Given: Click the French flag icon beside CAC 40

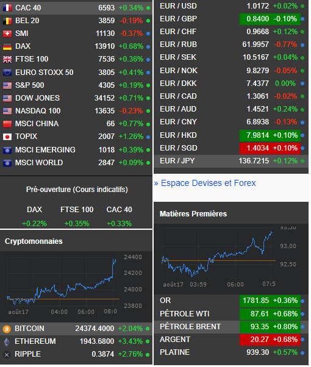Looking at the screenshot, I should point(7,8).
